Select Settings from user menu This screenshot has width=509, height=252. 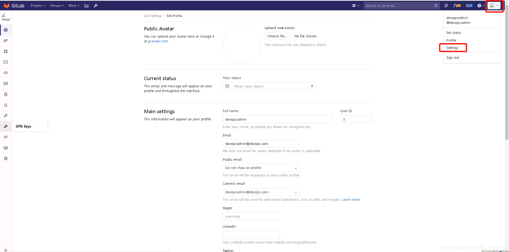(x=452, y=48)
